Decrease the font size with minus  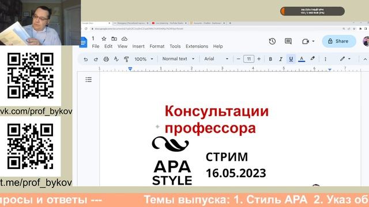[238, 59]
